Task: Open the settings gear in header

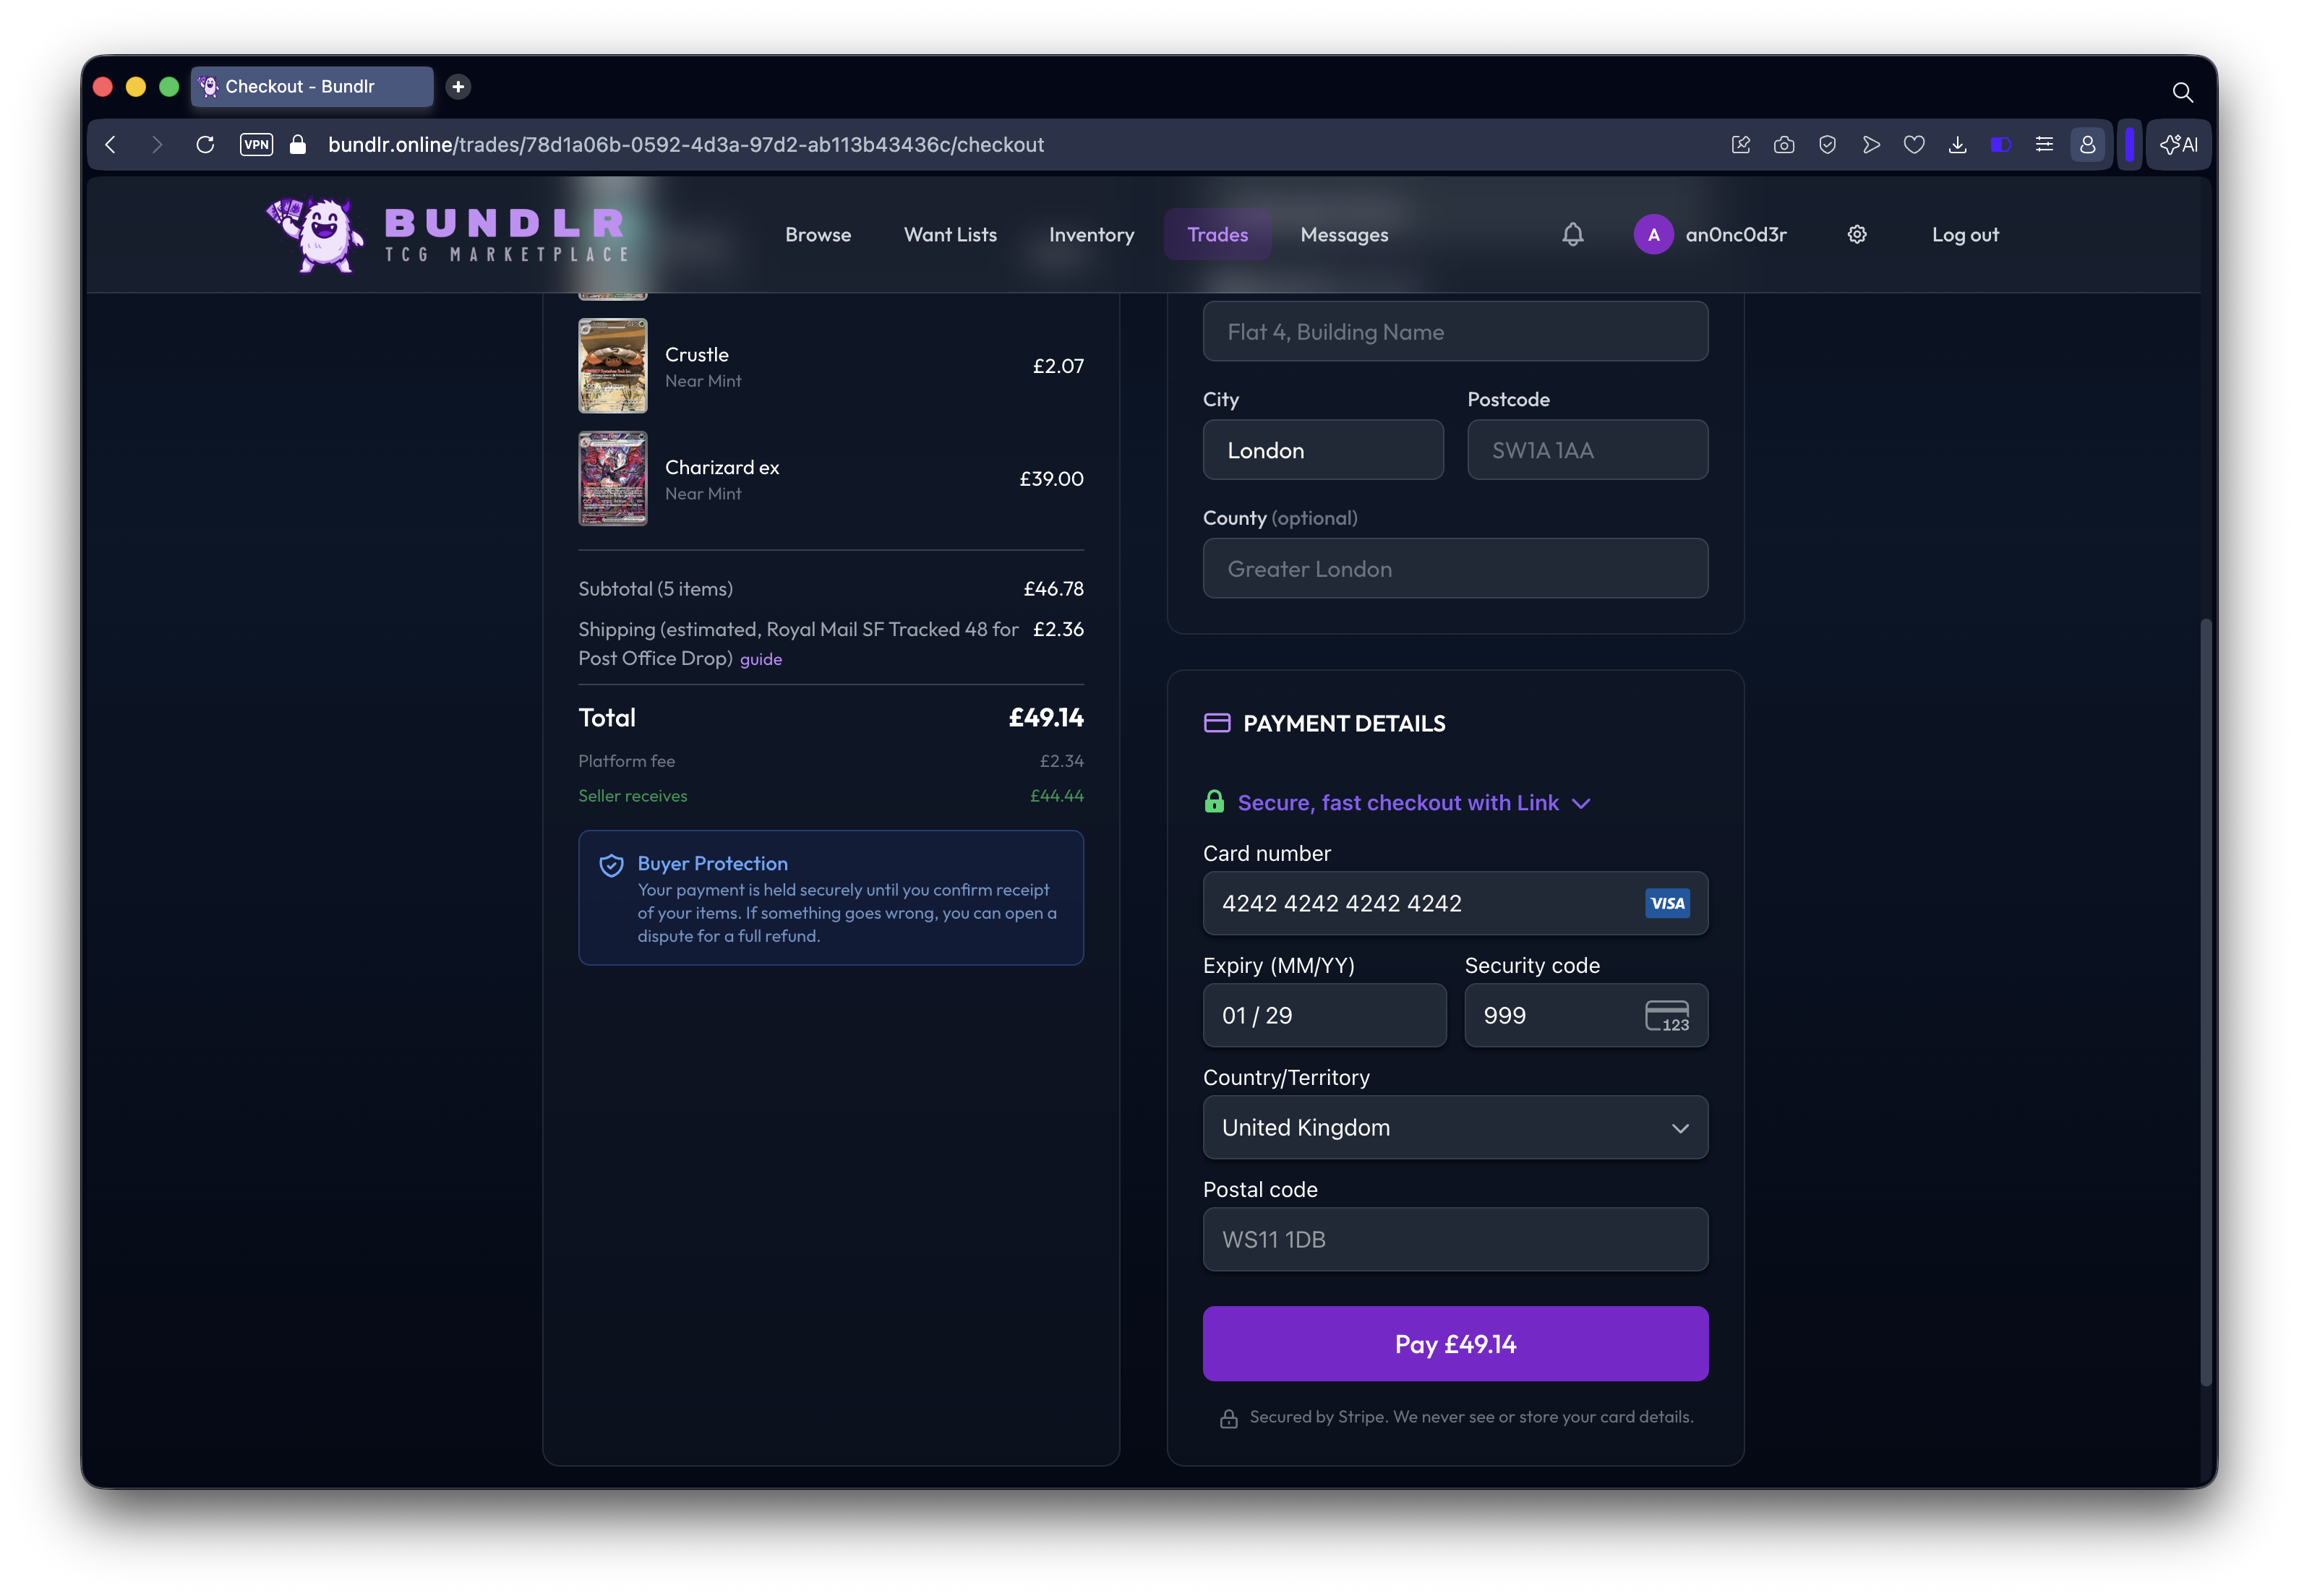Action: [x=1857, y=234]
